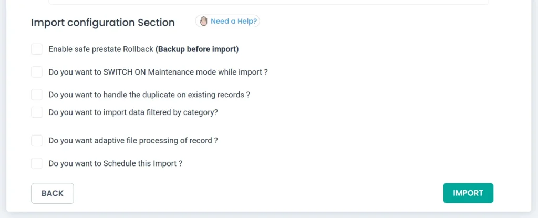Click the "Schedule this Import ?" question text

click(115, 163)
